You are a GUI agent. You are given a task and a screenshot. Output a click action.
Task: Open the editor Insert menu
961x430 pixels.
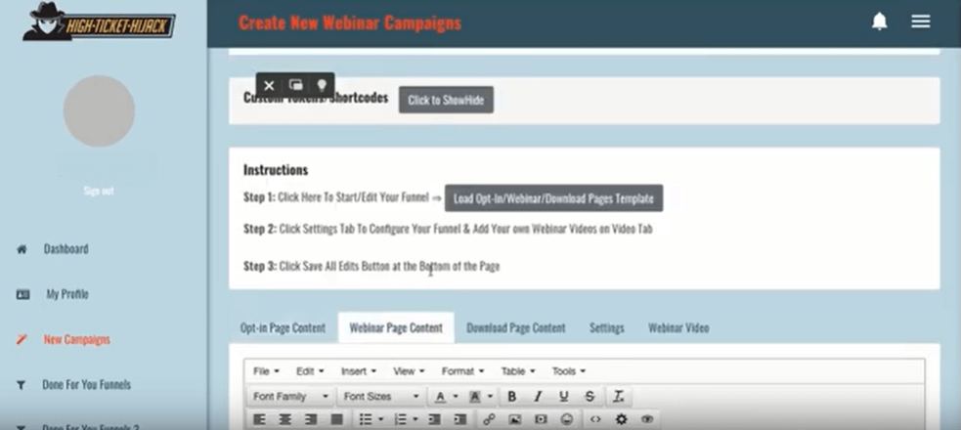pos(358,371)
